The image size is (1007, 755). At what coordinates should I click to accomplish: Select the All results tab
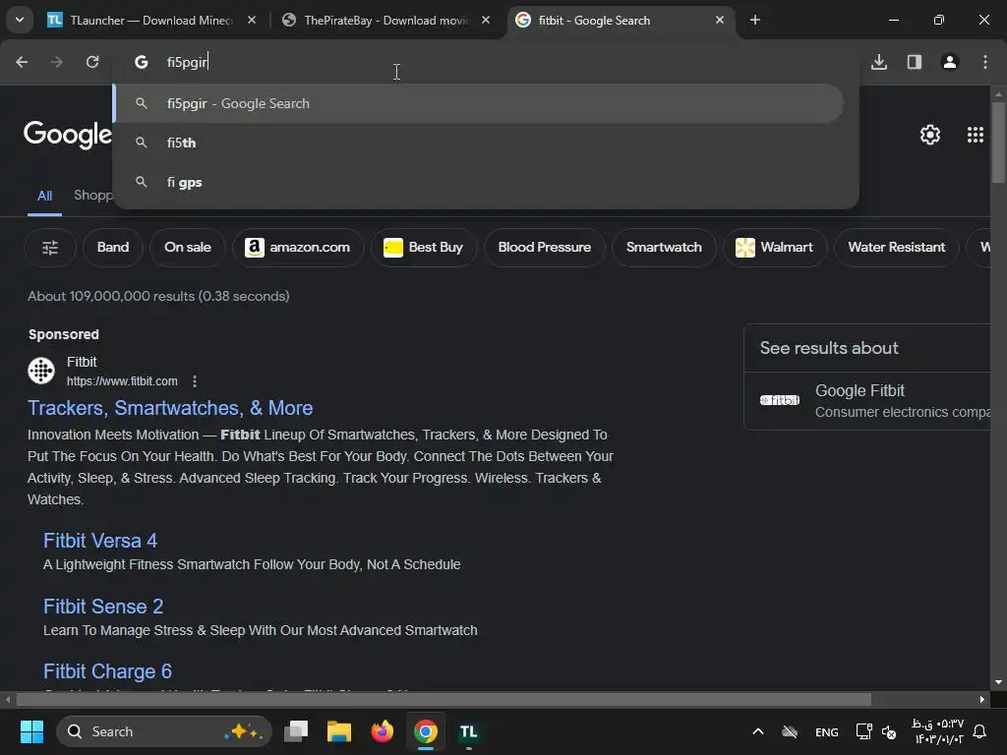tap(44, 196)
